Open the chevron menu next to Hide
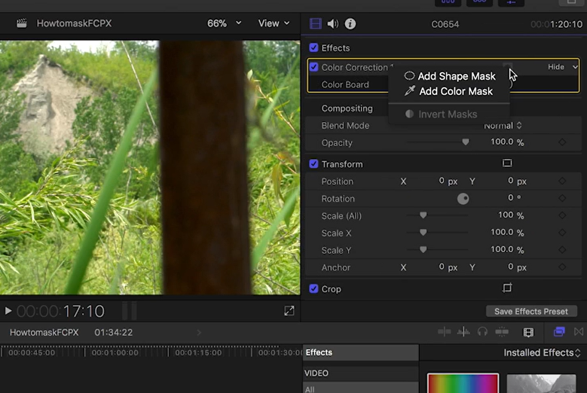Image resolution: width=587 pixels, height=393 pixels. click(575, 67)
